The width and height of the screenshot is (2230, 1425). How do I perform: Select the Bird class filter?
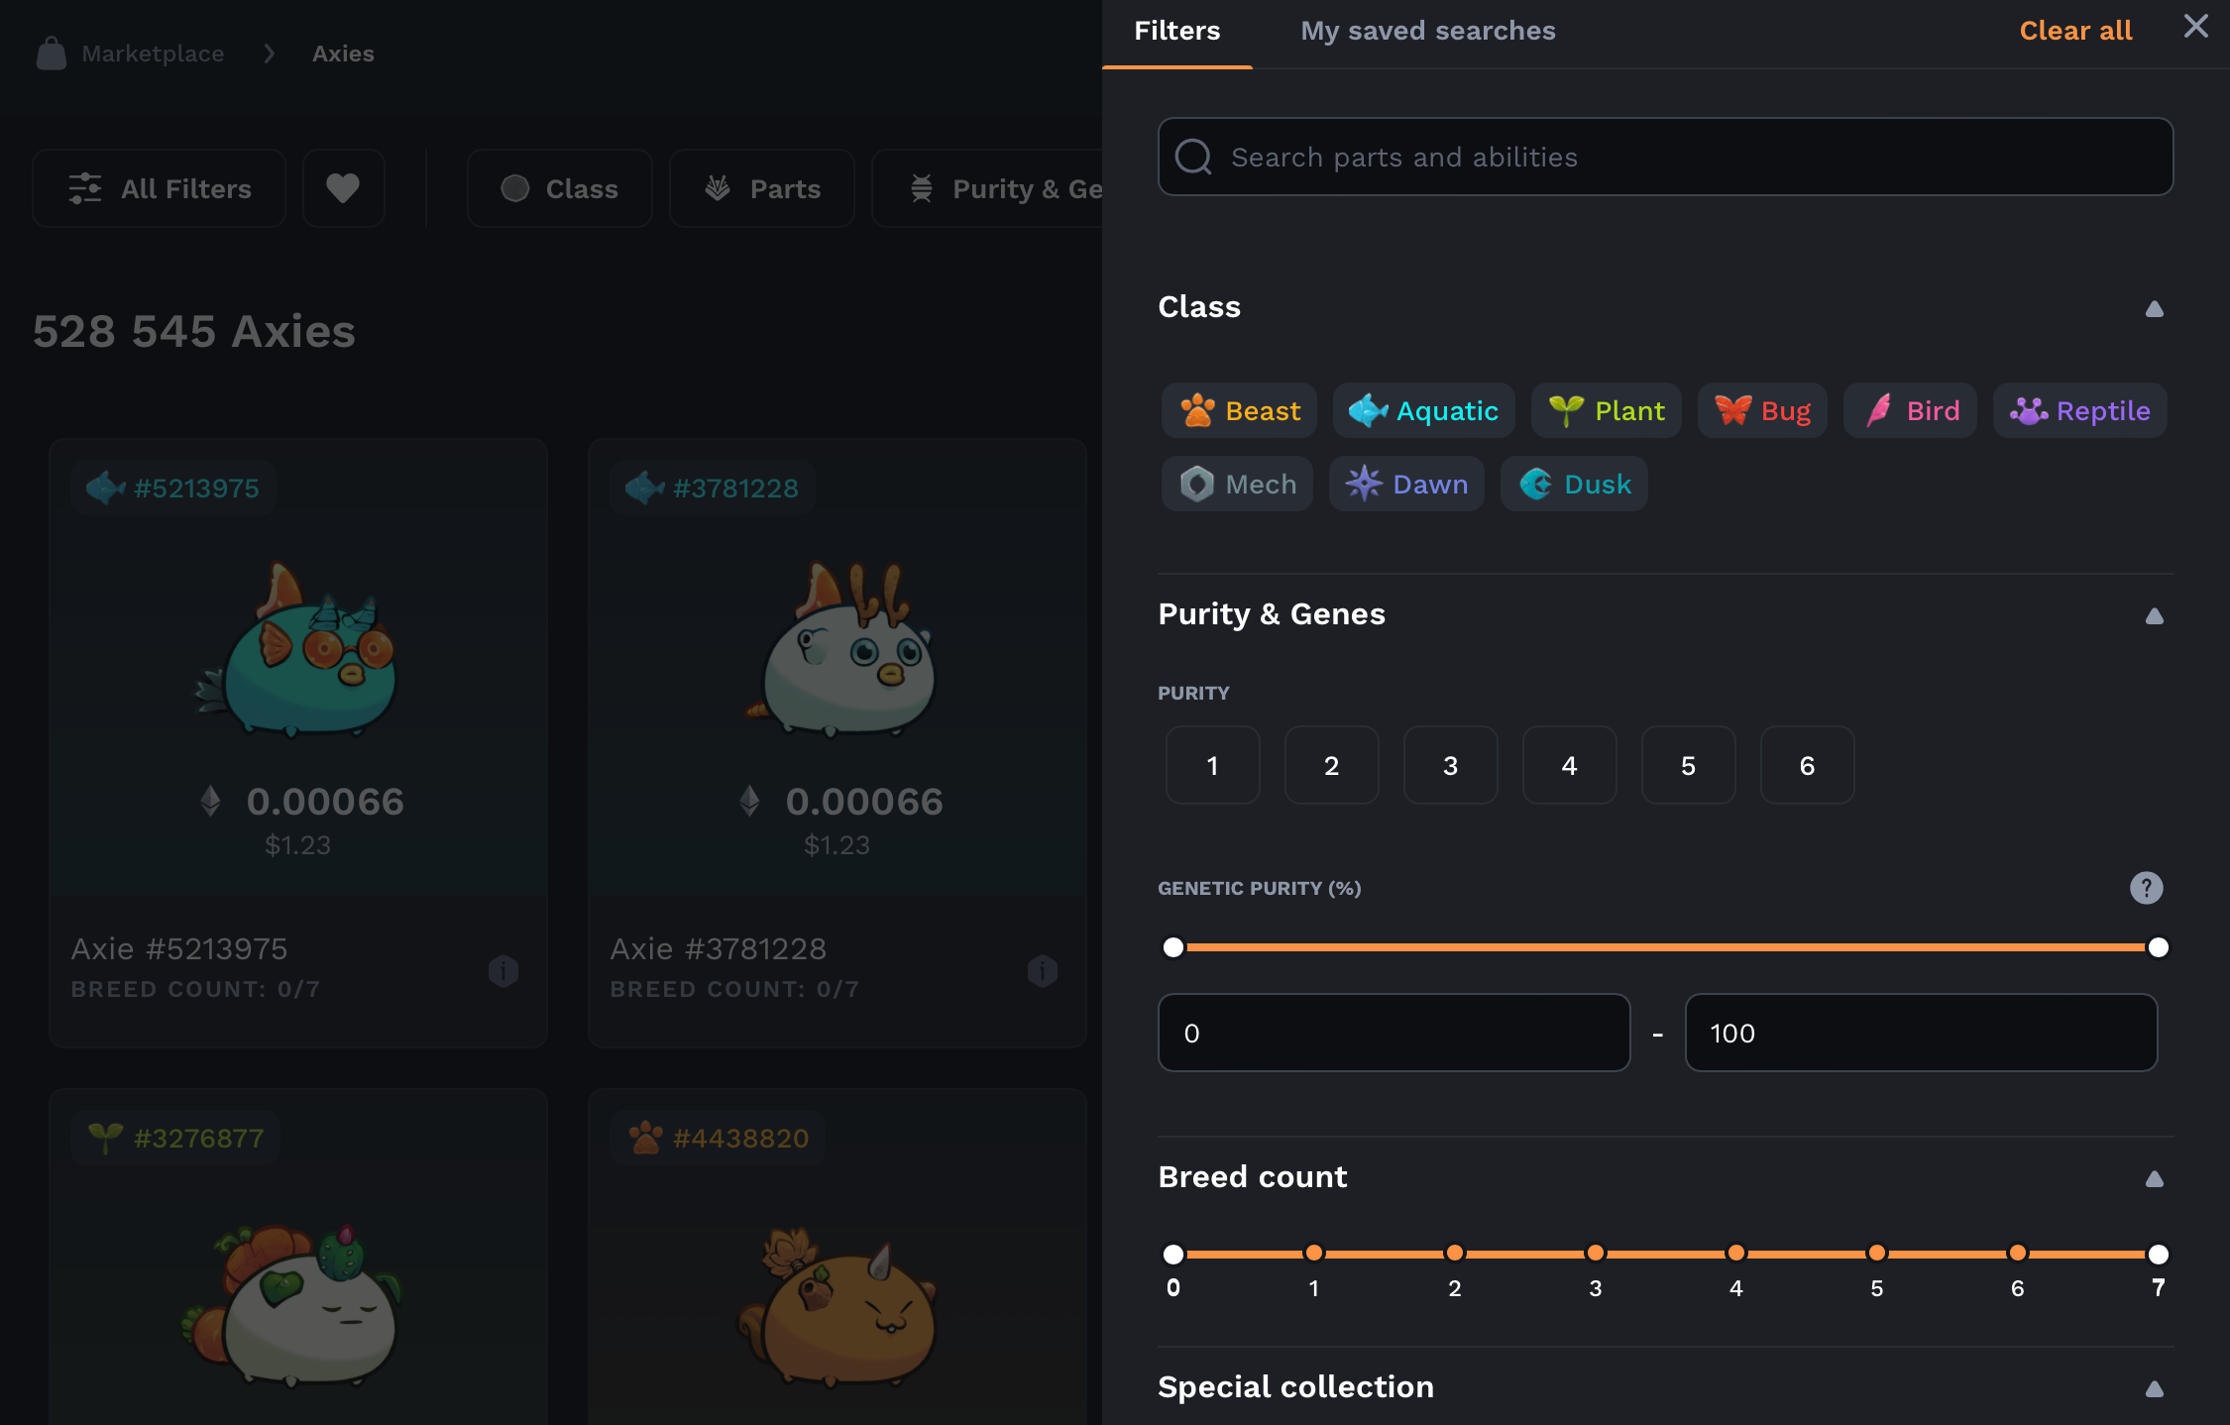pyautogui.click(x=1910, y=410)
